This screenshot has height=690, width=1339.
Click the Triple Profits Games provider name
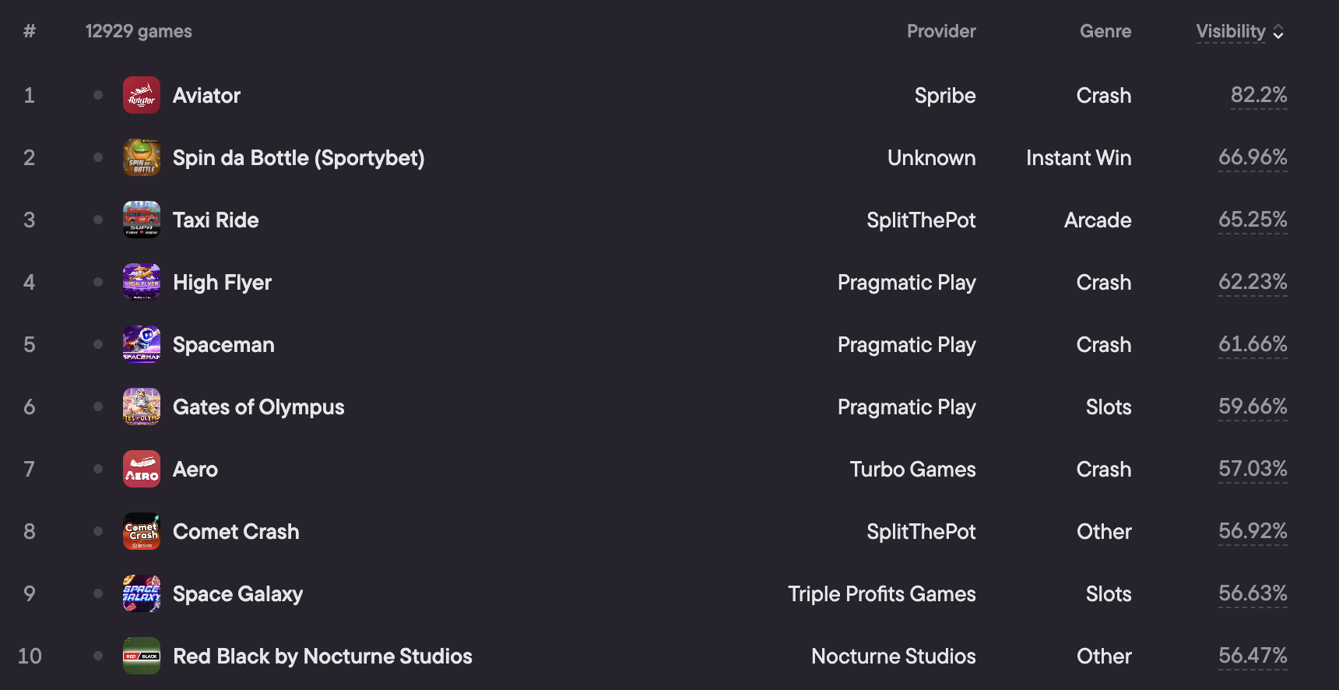pyautogui.click(x=882, y=594)
